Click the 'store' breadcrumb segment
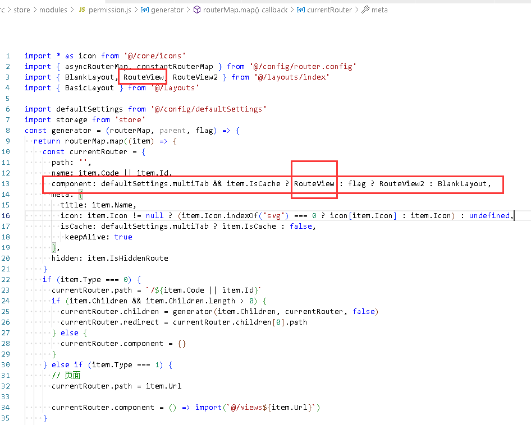The image size is (531, 425). pyautogui.click(x=22, y=10)
